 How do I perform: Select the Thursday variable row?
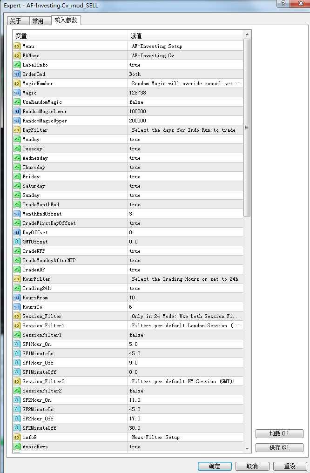coord(128,168)
